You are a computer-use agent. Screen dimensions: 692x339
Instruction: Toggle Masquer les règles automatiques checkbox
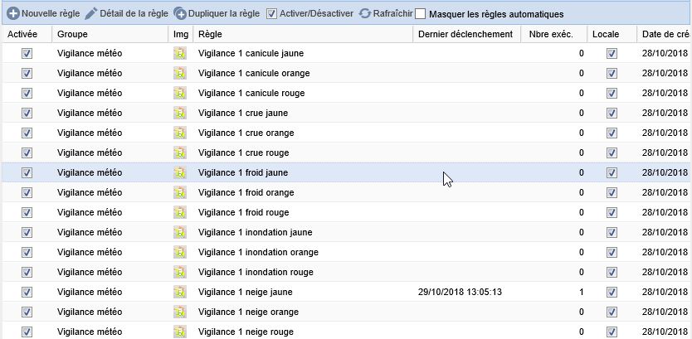click(x=421, y=14)
